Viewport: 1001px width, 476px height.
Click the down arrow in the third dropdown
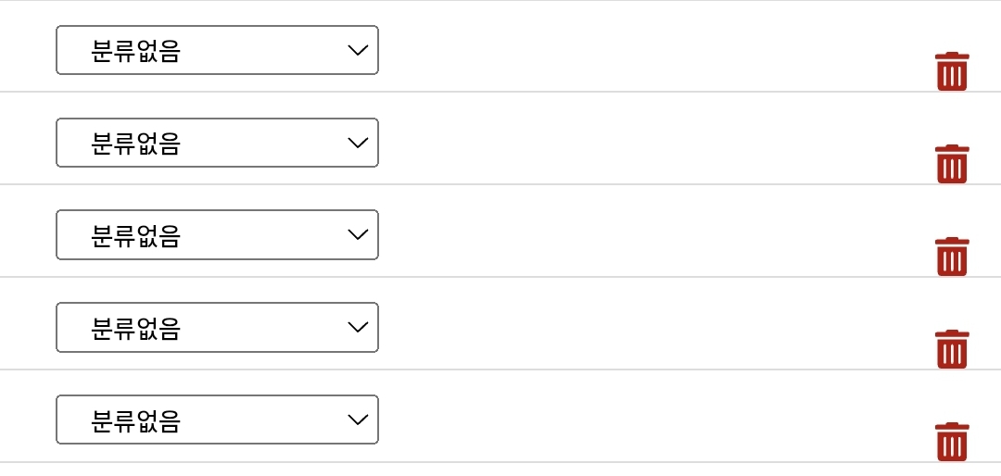358,234
